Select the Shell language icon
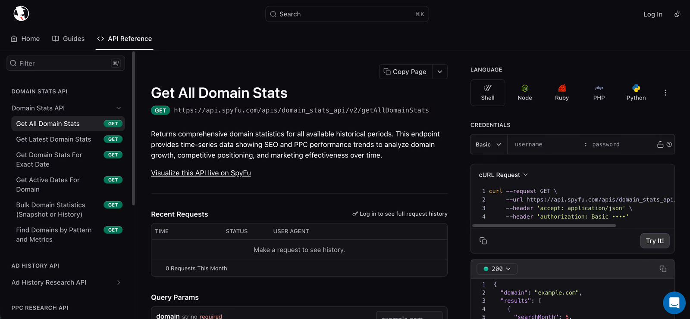This screenshot has height=319, width=690. 488,93
